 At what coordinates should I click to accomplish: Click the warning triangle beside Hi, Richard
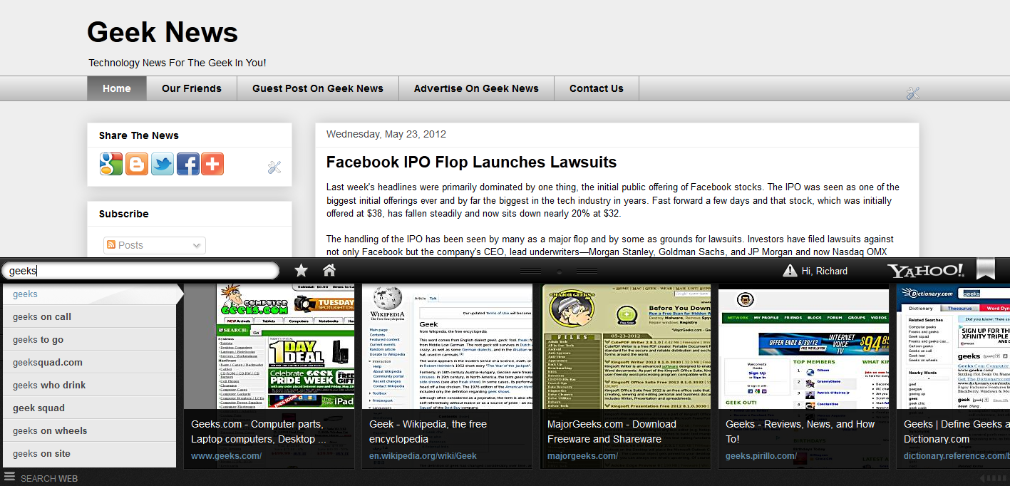pos(791,270)
